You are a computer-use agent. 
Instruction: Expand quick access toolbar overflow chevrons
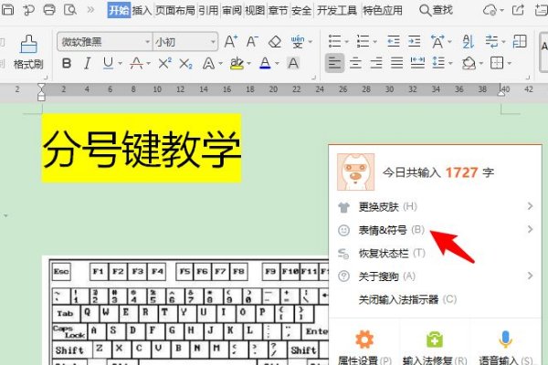[90, 9]
